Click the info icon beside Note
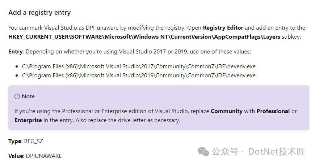315x164 pixels. [17, 96]
